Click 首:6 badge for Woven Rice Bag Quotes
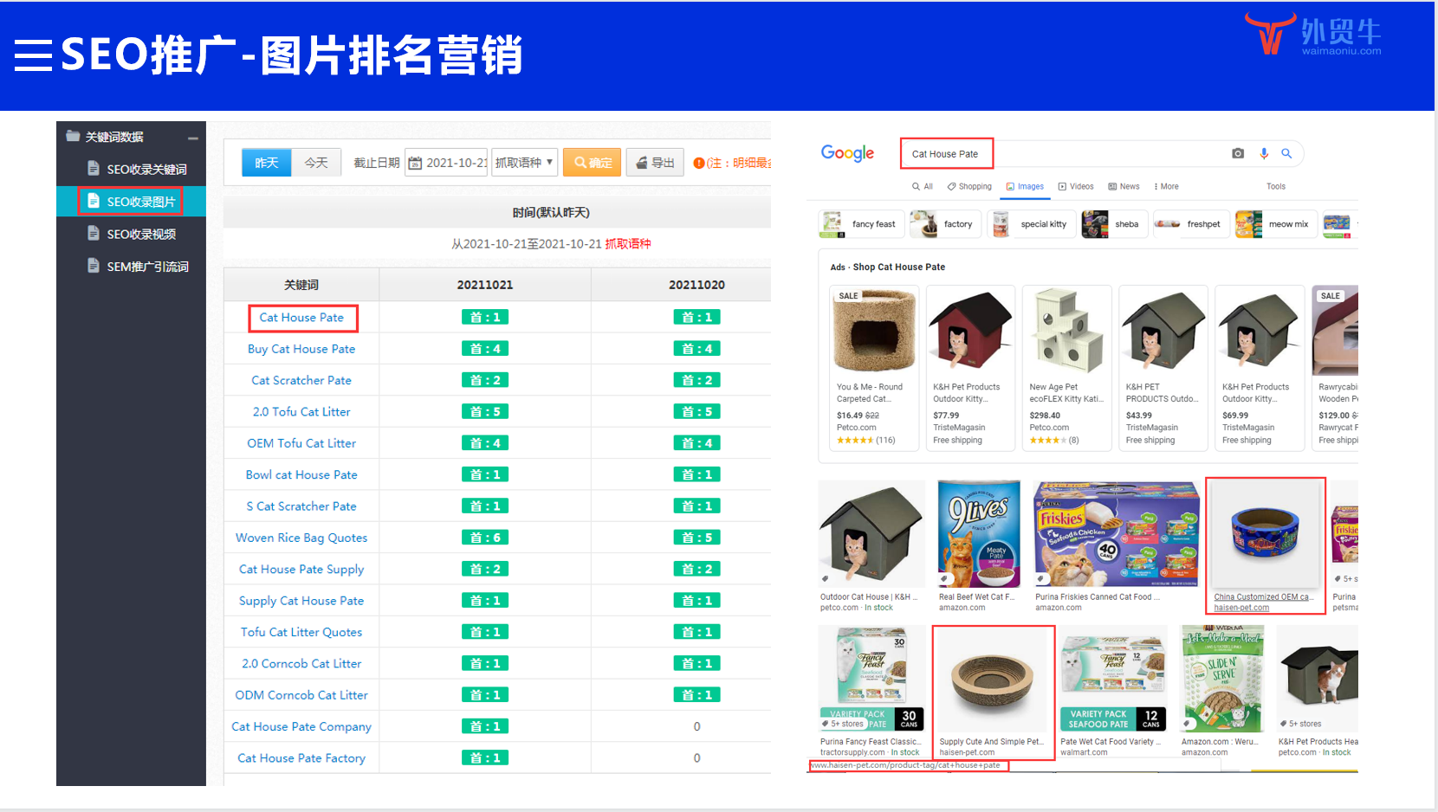This screenshot has height=812, width=1438. click(x=485, y=538)
